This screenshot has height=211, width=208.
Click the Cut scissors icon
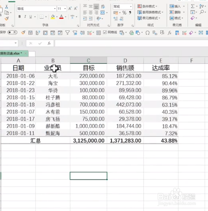[6, 7]
